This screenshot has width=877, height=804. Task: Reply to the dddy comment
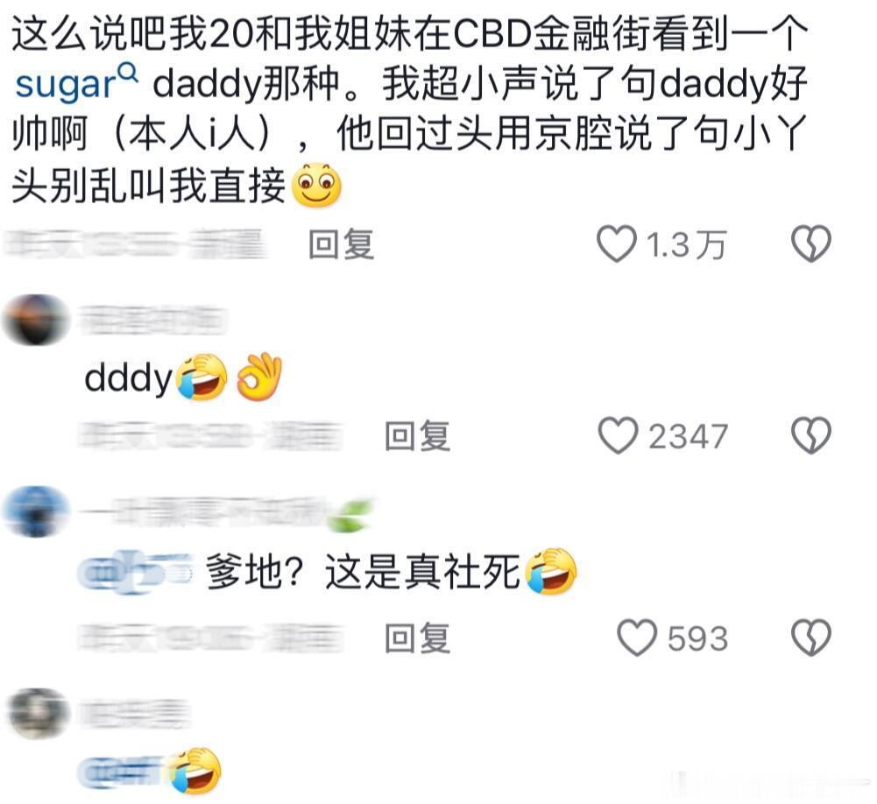[x=417, y=435]
